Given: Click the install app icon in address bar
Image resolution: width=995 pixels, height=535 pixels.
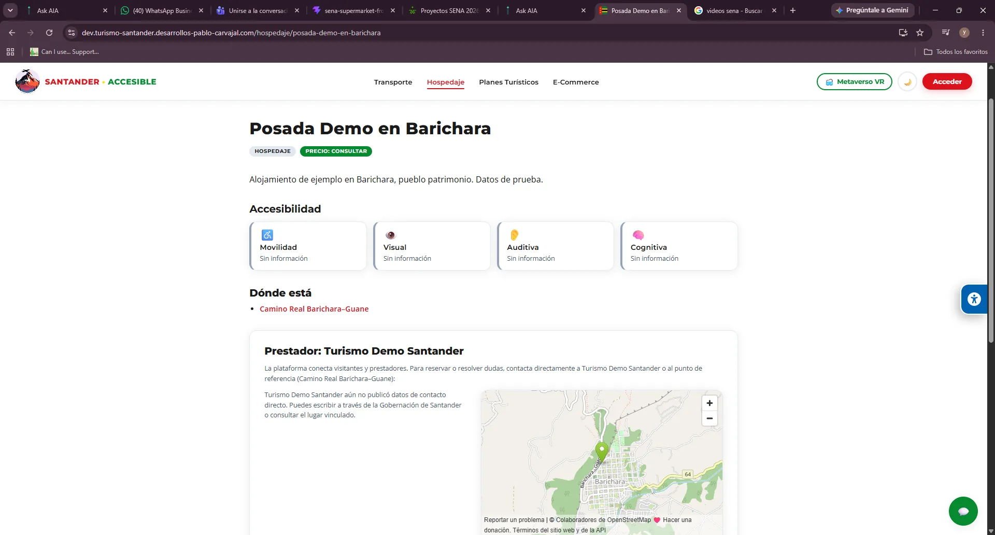Looking at the screenshot, I should [903, 33].
